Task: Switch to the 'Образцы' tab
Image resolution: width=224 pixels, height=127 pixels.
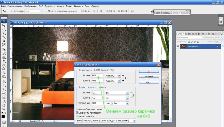Action: (x=167, y=13)
